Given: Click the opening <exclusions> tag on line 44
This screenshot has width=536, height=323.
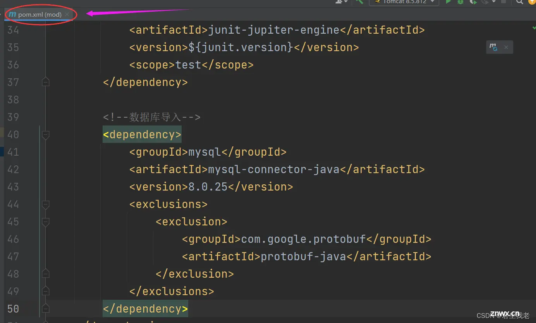Looking at the screenshot, I should [x=168, y=204].
